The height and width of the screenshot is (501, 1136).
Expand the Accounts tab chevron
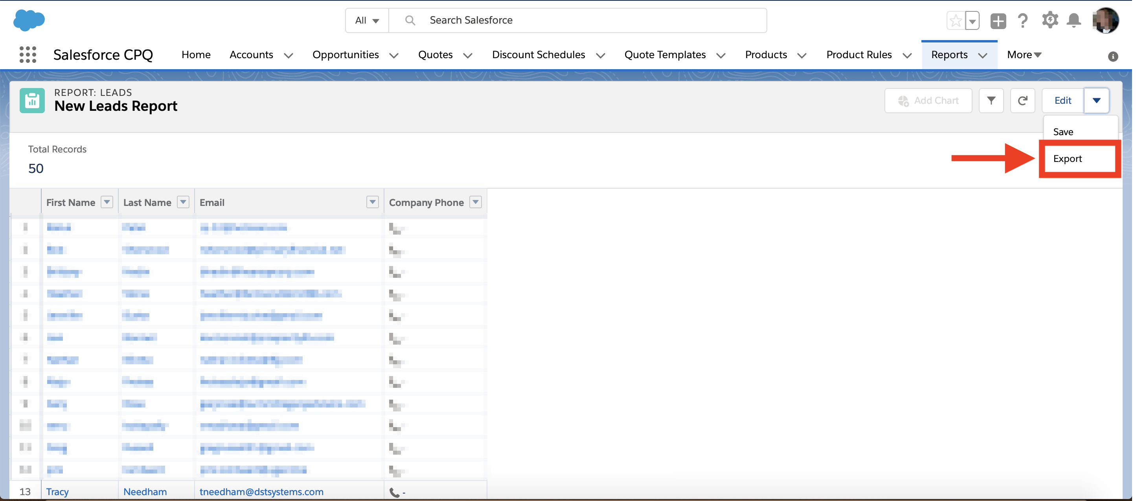pyautogui.click(x=289, y=55)
